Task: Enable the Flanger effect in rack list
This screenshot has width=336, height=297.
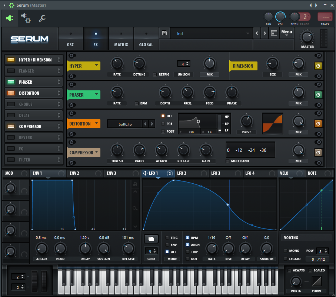Action: click(x=11, y=71)
